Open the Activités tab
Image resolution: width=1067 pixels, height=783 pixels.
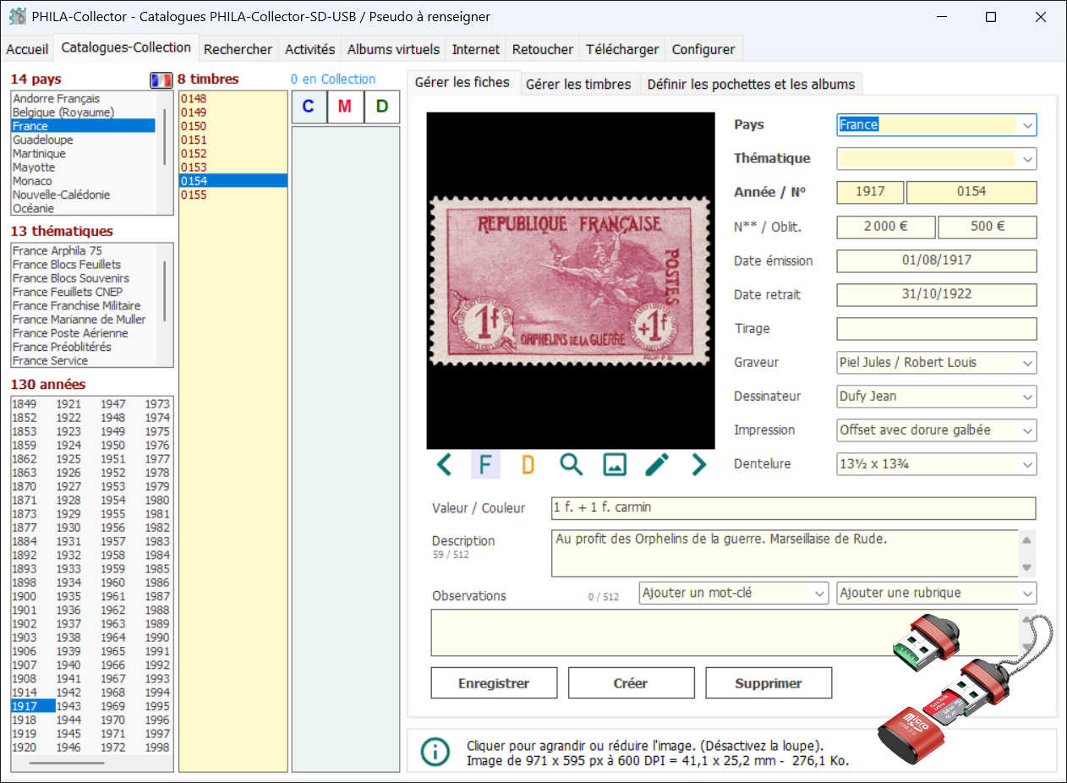[x=310, y=49]
